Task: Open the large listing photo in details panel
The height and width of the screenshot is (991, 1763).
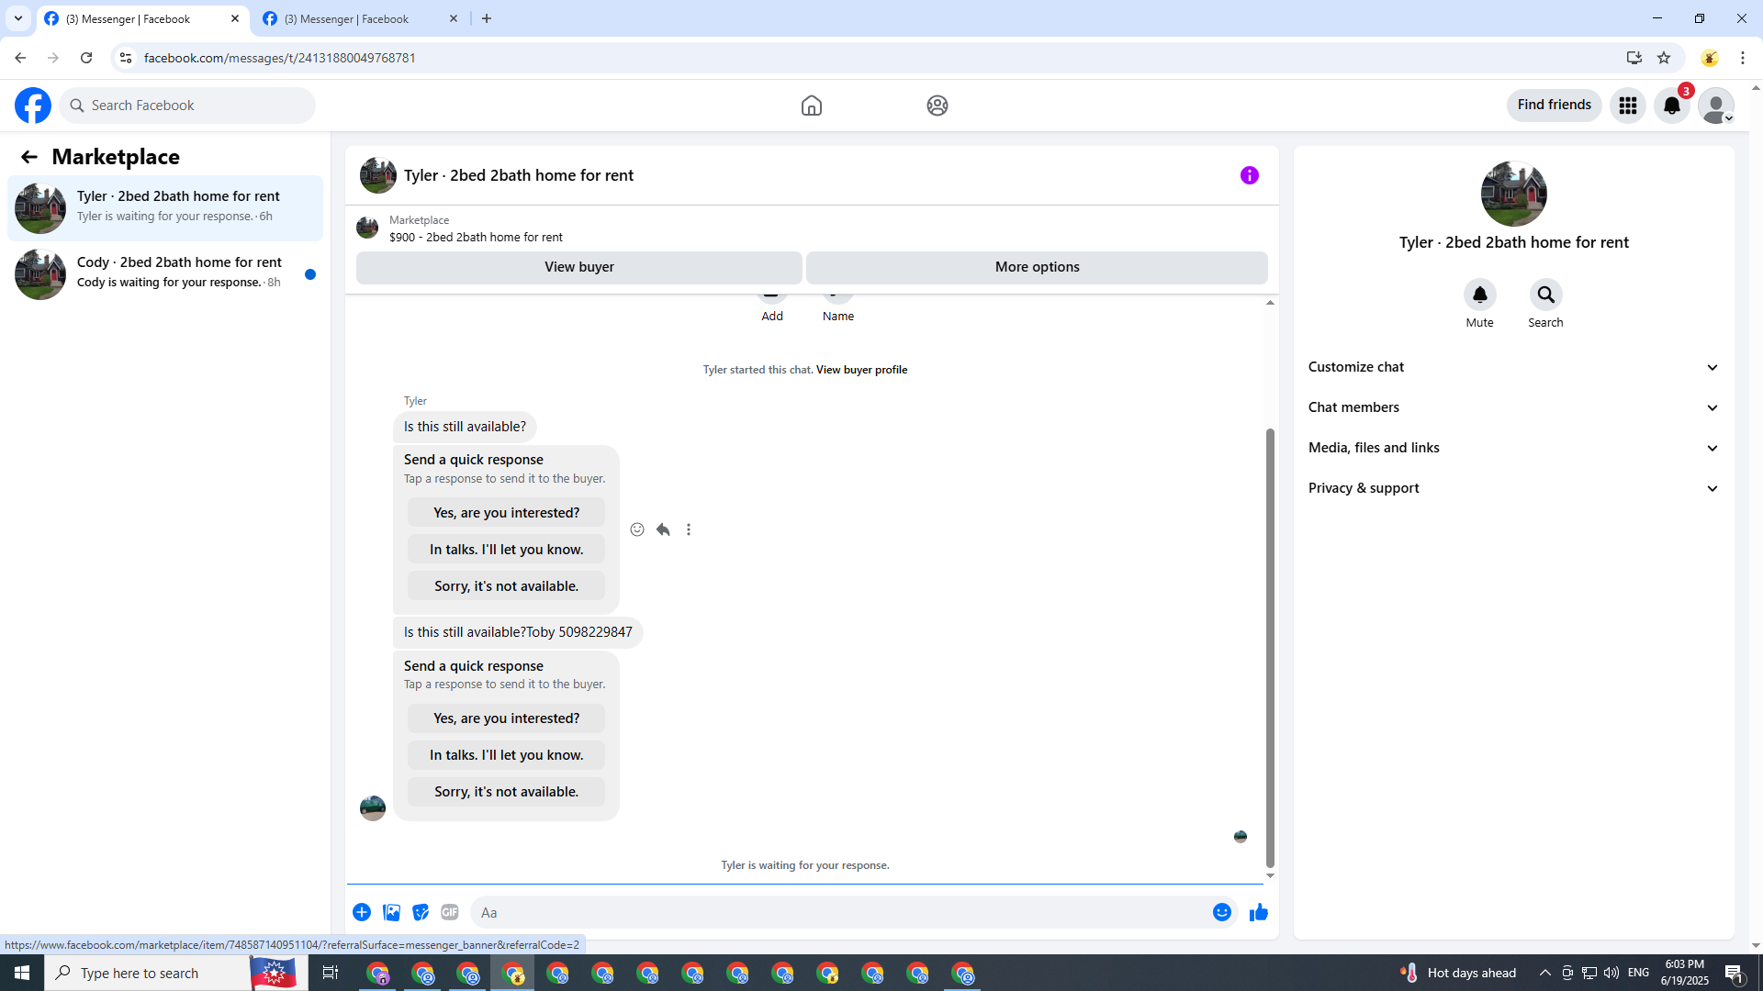Action: point(1513,194)
